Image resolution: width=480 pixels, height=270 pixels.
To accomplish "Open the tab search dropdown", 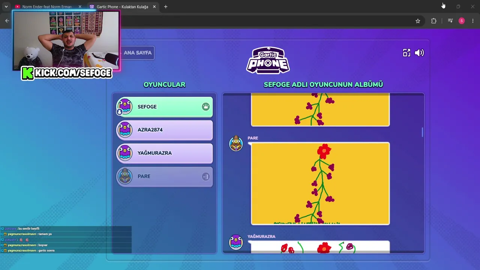I will pos(6,7).
